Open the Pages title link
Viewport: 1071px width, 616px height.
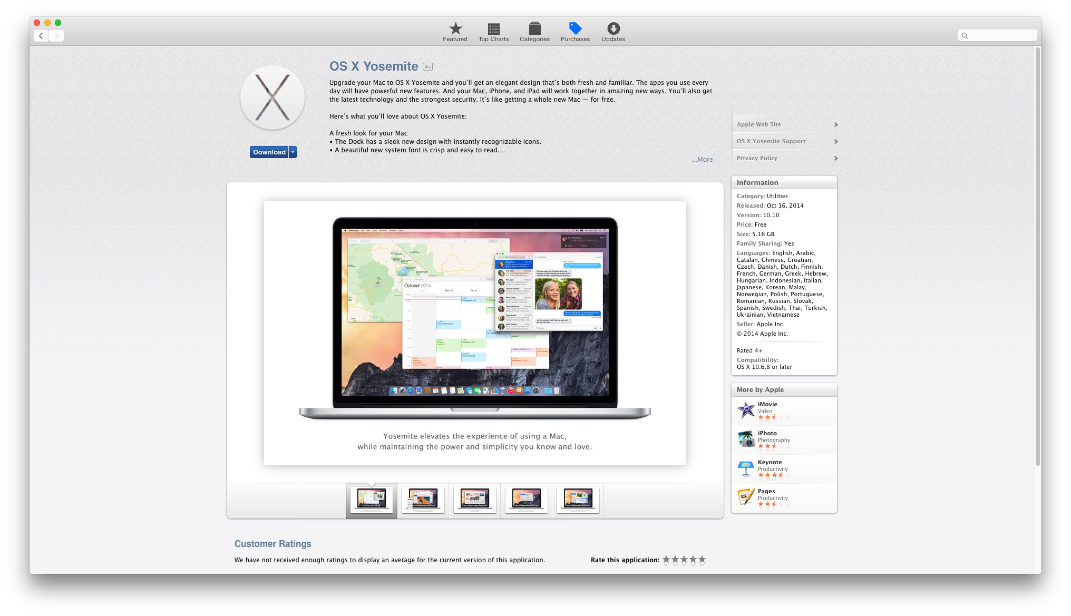point(766,491)
